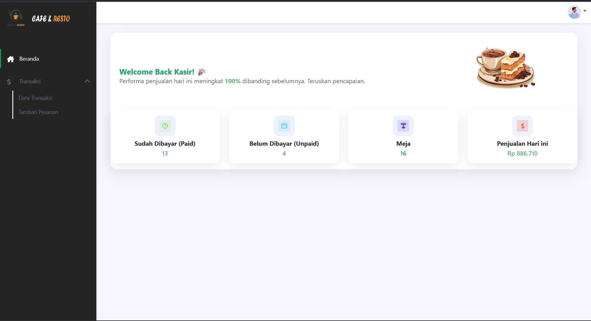Image resolution: width=591 pixels, height=321 pixels.
Task: Click the unpaid count value 4
Action: pyautogui.click(x=284, y=153)
